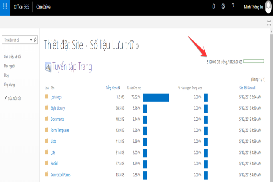Click the Tuyển tập Trang site icon
This screenshot has height=182, width=273.
[48, 67]
